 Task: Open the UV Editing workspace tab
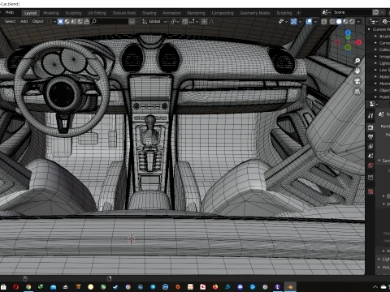coord(97,13)
